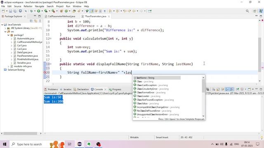Viewport: 264px width, 148px height.
Task: Switch to the Javadoc tab
Action: [66, 89]
